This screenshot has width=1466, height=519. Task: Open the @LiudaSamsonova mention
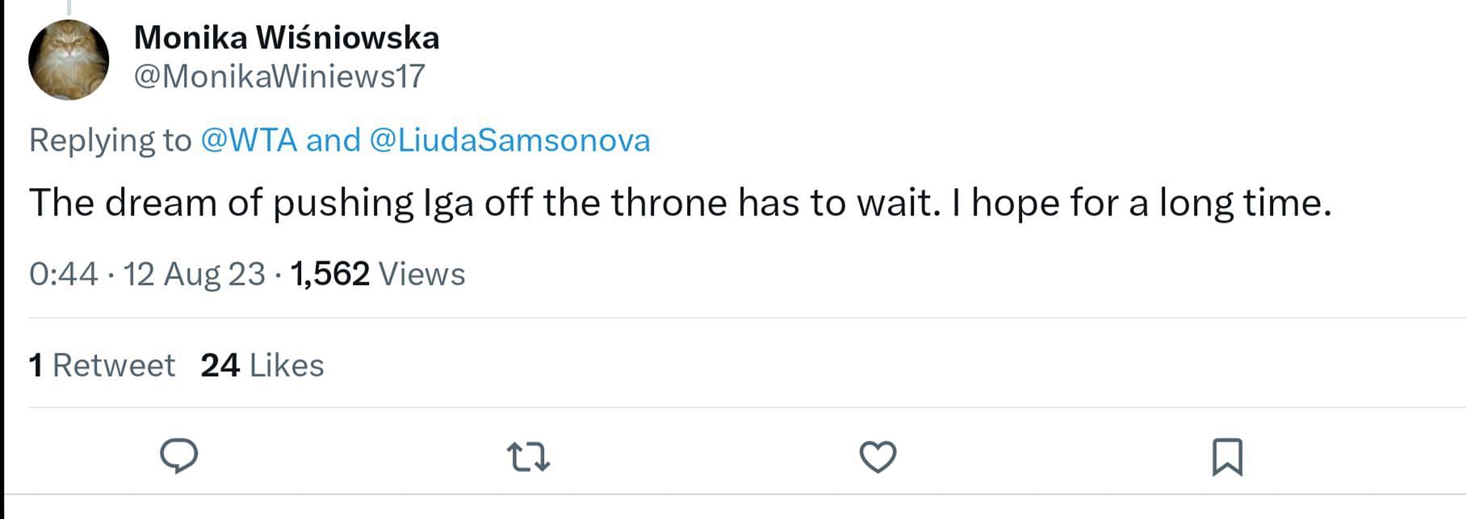pos(509,140)
